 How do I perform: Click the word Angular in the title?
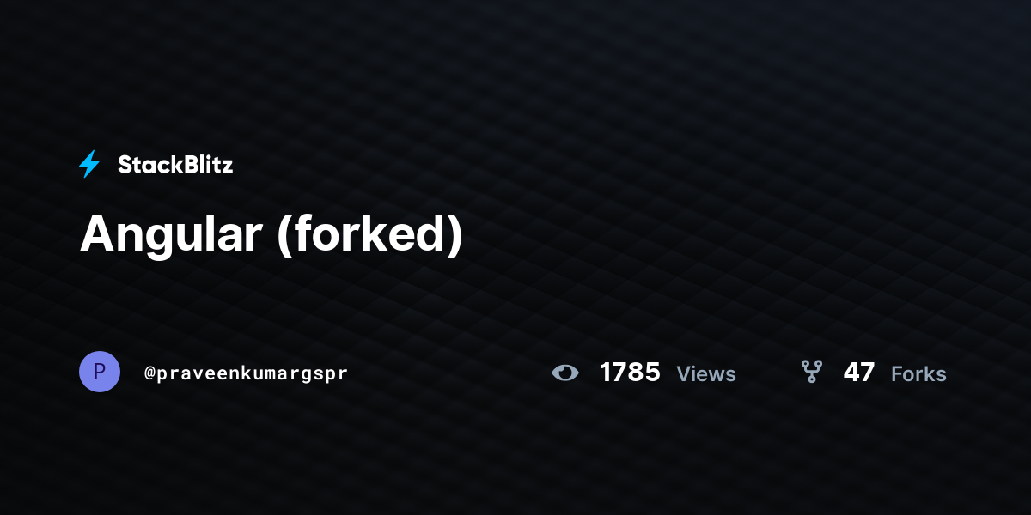pyautogui.click(x=170, y=235)
